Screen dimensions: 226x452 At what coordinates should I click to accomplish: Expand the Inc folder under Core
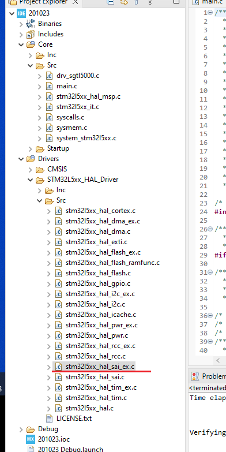[30, 55]
